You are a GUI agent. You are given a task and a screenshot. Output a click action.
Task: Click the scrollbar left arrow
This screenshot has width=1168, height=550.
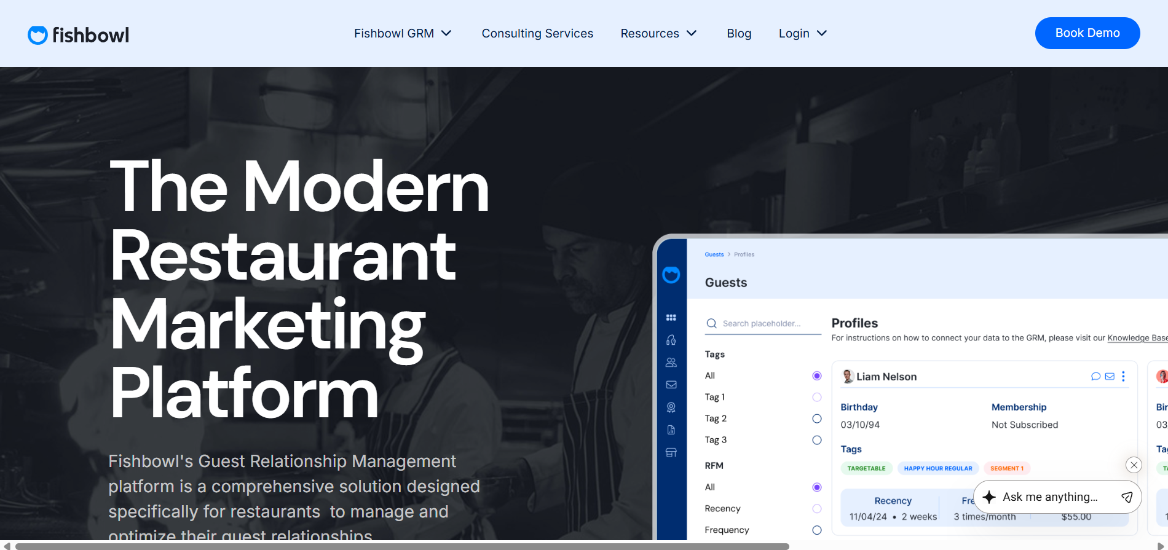click(x=6, y=546)
